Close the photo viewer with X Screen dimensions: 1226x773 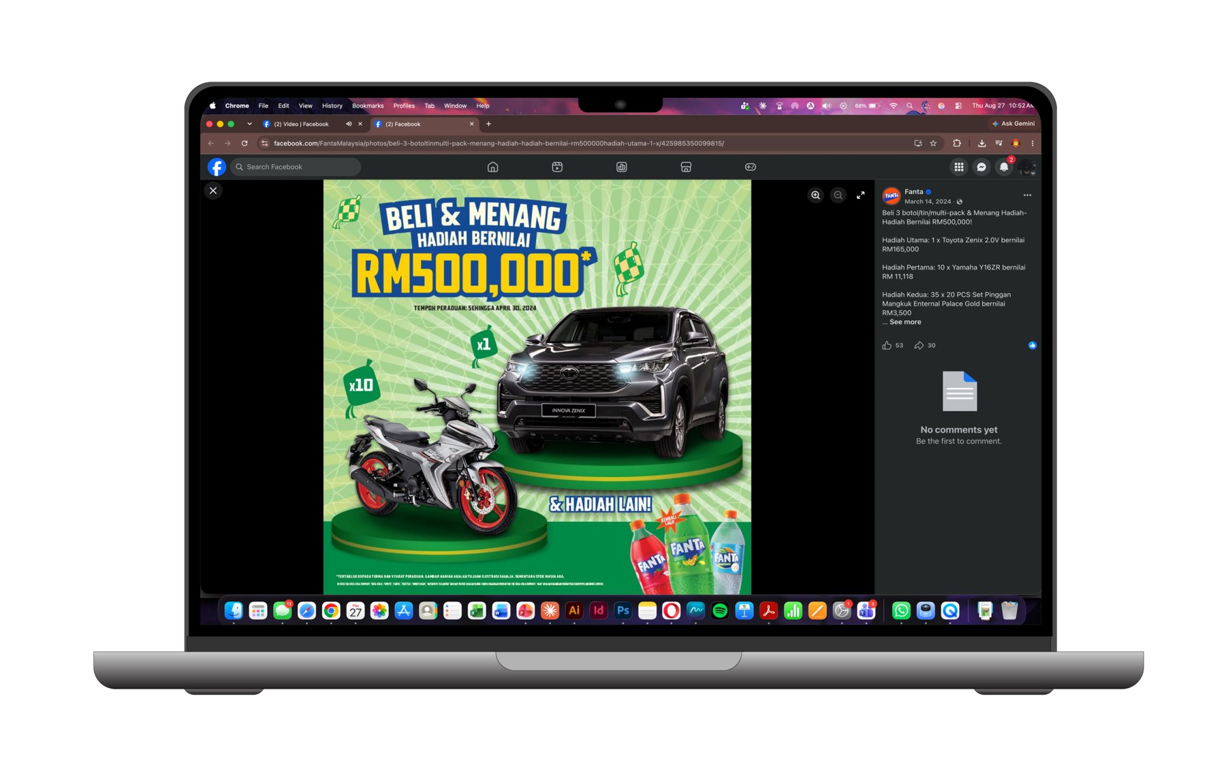coord(213,191)
